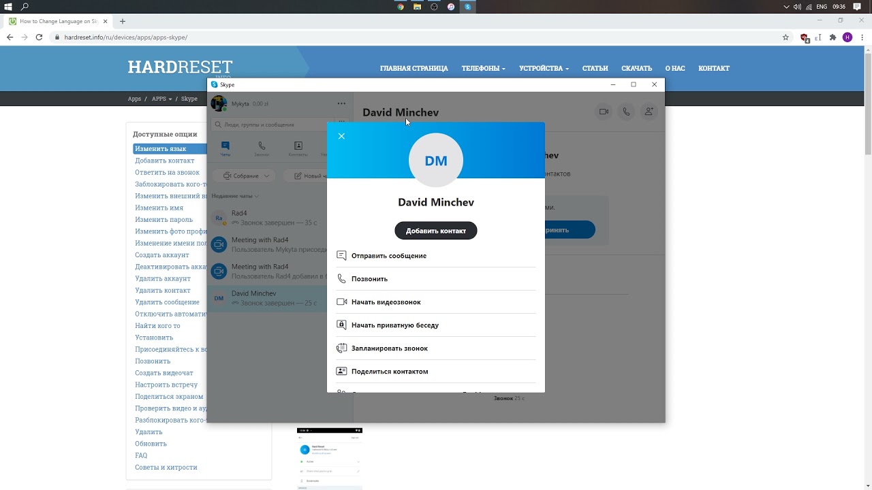Open the ТЕЛЕФОНЫ dropdown menu
Image resolution: width=872 pixels, height=490 pixels.
[484, 68]
